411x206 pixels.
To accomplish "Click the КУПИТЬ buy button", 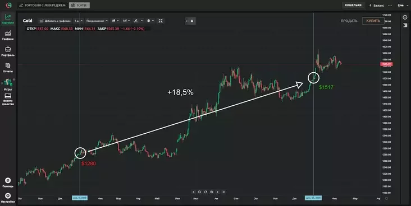I will (x=373, y=21).
